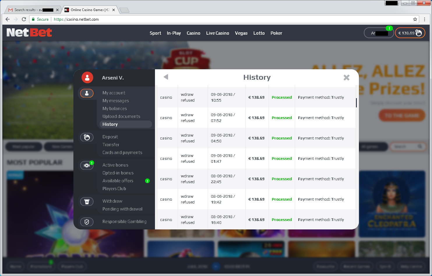Bookmark page with the star icon
Viewport: 432px width, 276px height.
tap(415, 19)
